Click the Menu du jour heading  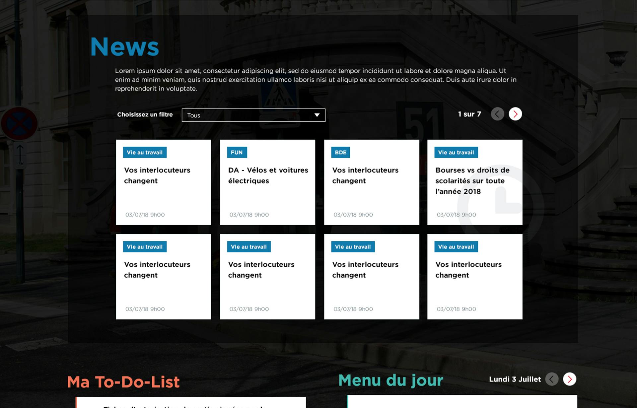click(x=390, y=380)
